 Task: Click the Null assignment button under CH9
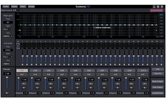[129, 74]
